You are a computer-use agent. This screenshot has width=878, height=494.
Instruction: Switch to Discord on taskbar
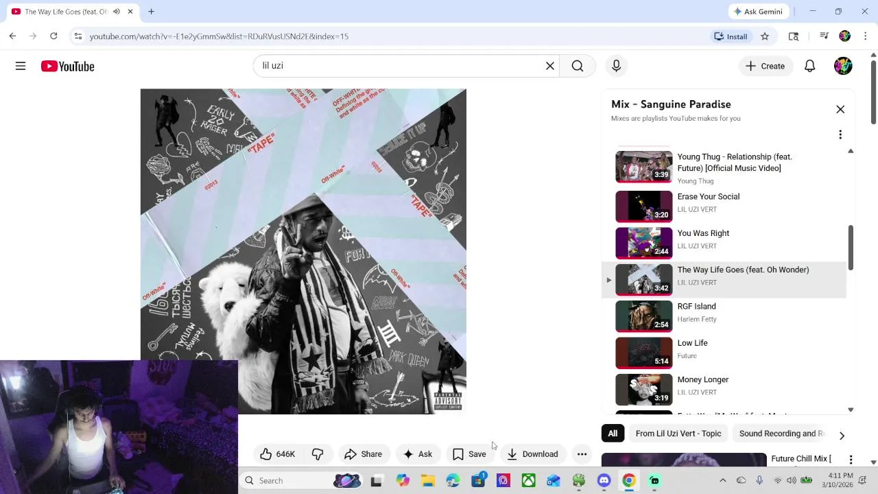tap(604, 481)
